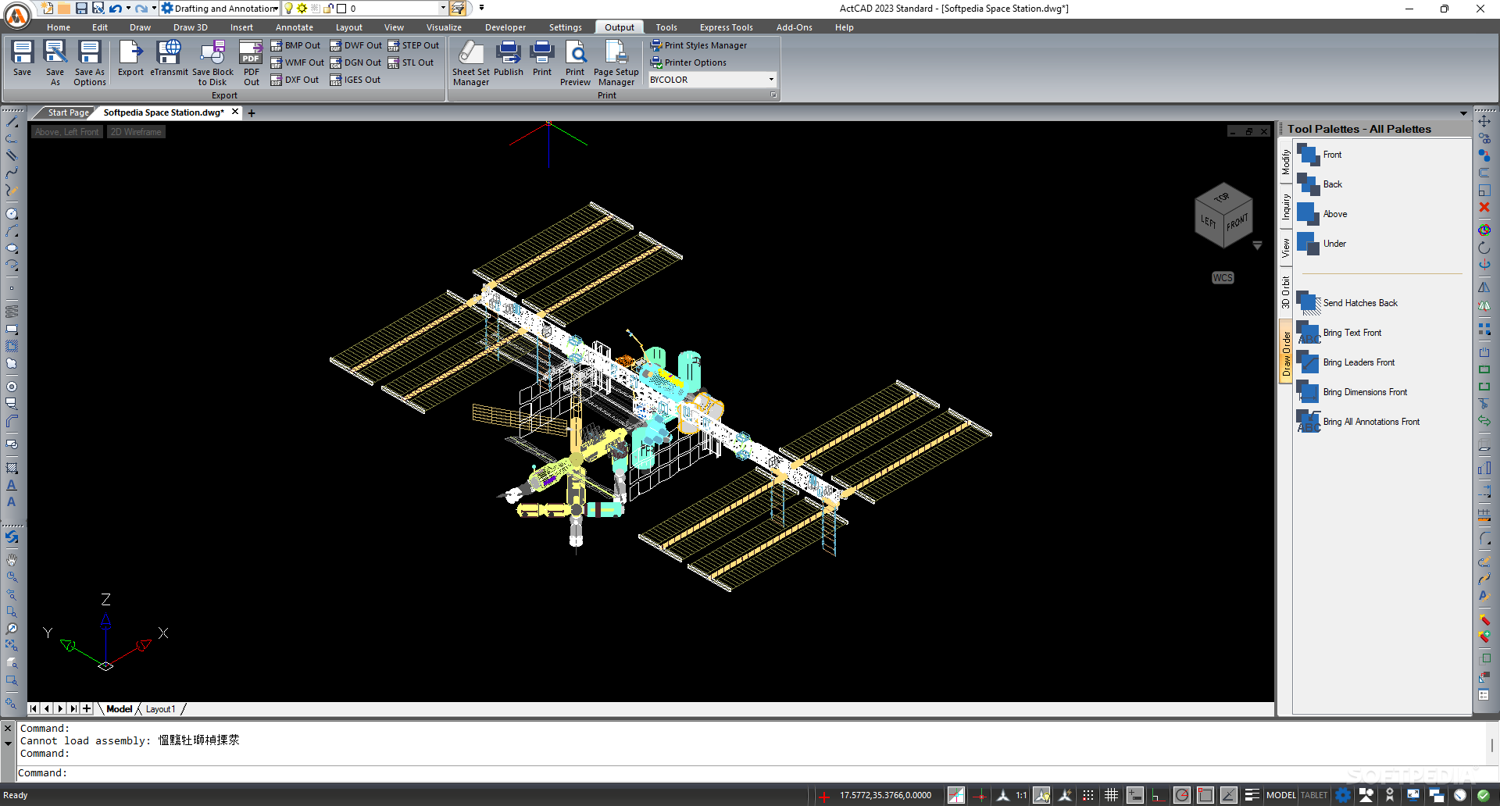The height and width of the screenshot is (806, 1500).
Task: Toggle dynamic input in status bar
Action: (x=1135, y=795)
